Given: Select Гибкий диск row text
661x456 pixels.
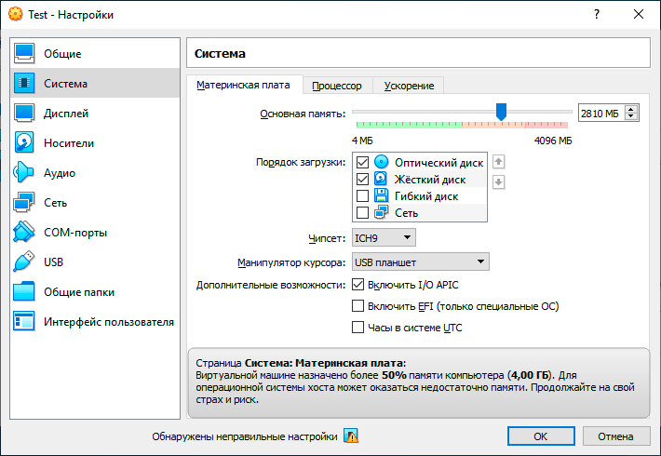Looking at the screenshot, I should [x=426, y=196].
